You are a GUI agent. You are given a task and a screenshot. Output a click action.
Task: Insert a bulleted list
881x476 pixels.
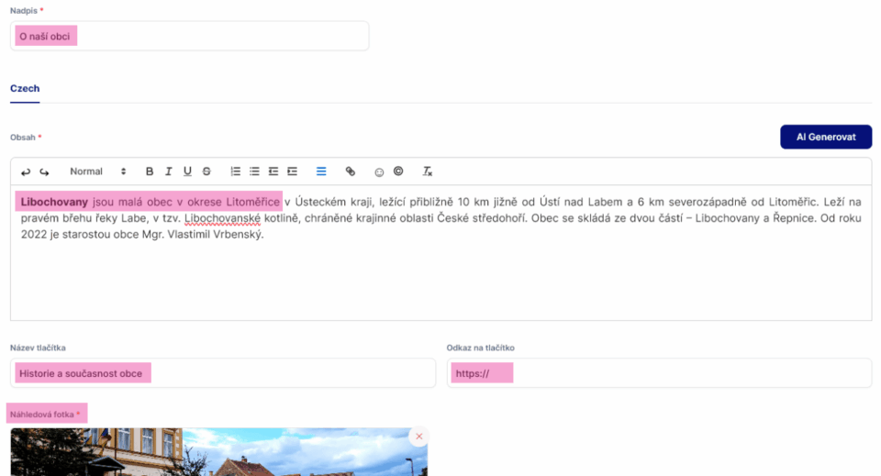[254, 172]
